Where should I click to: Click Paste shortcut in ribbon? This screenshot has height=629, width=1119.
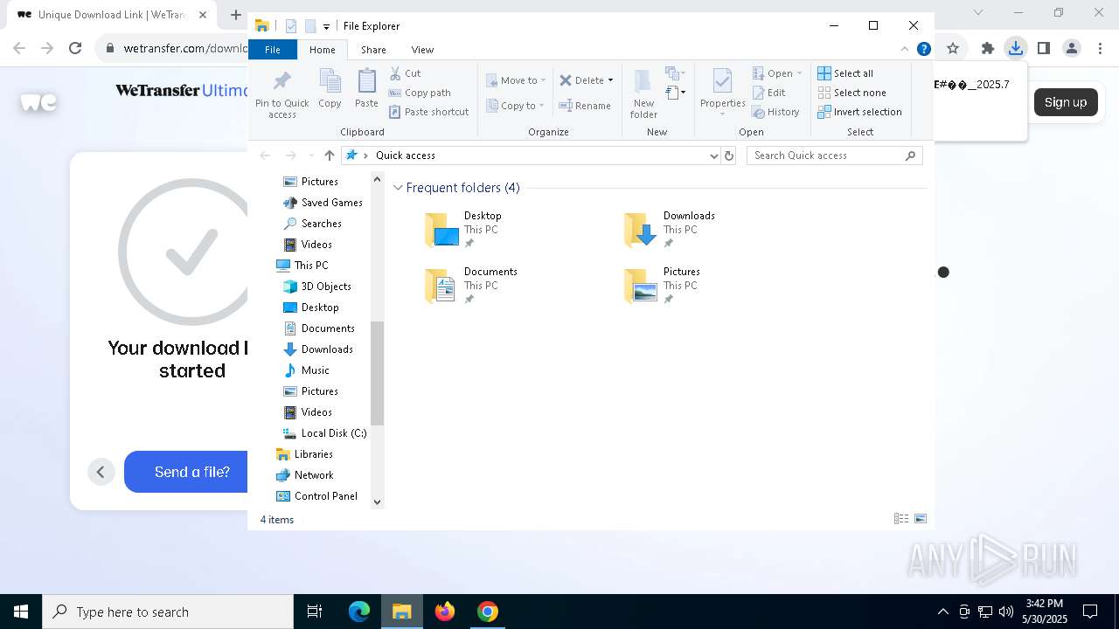(429, 112)
